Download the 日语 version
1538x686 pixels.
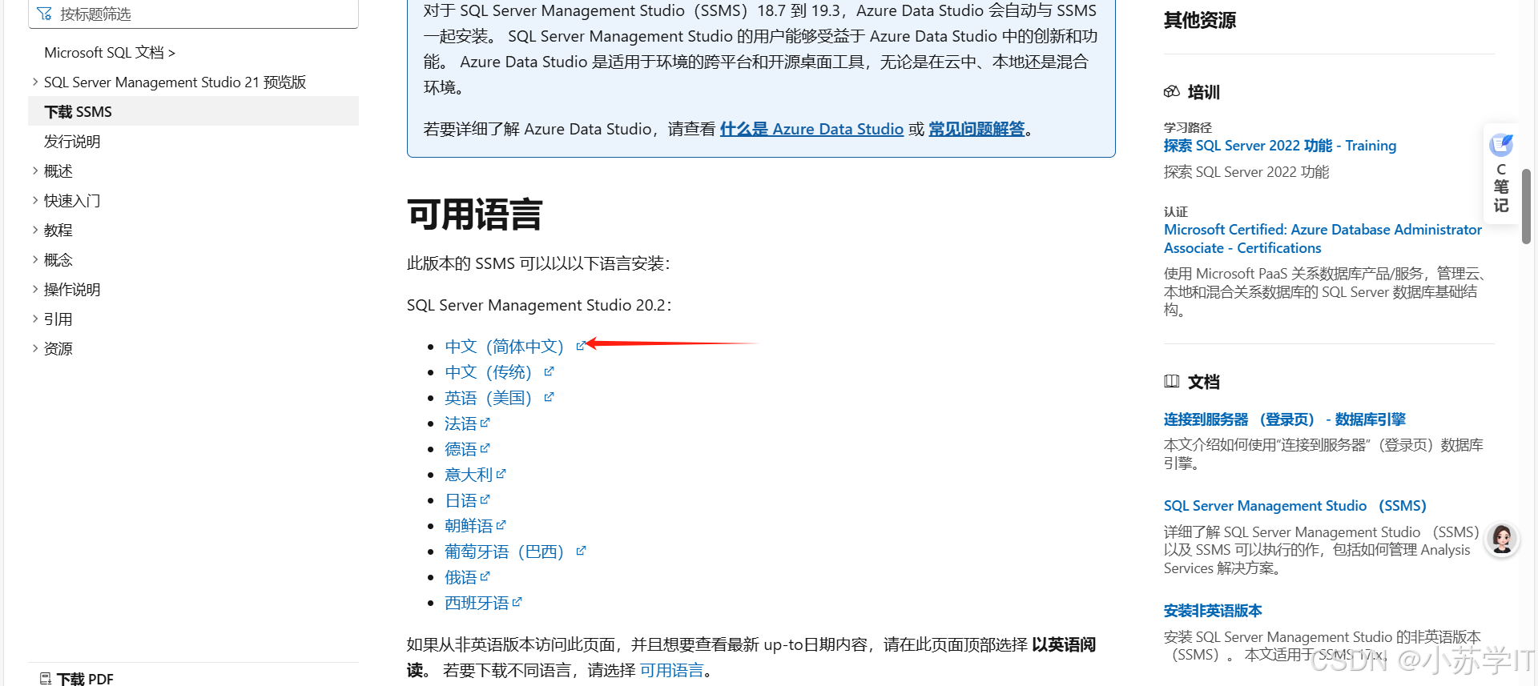(461, 500)
